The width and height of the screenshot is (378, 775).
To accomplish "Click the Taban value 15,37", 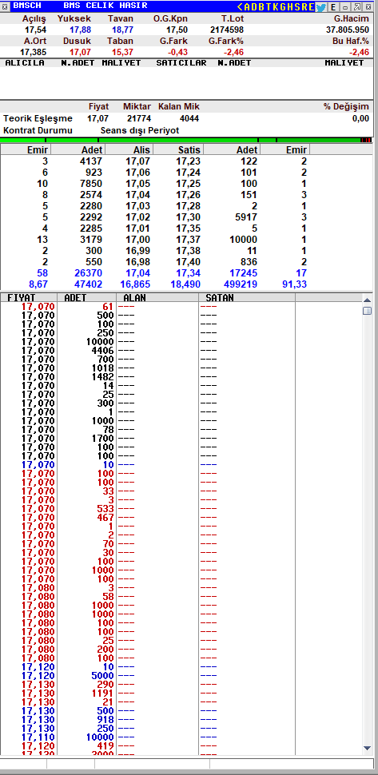I will click(123, 52).
